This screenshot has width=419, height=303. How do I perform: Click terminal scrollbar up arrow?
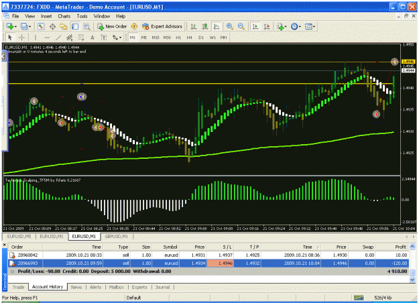pos(412,246)
